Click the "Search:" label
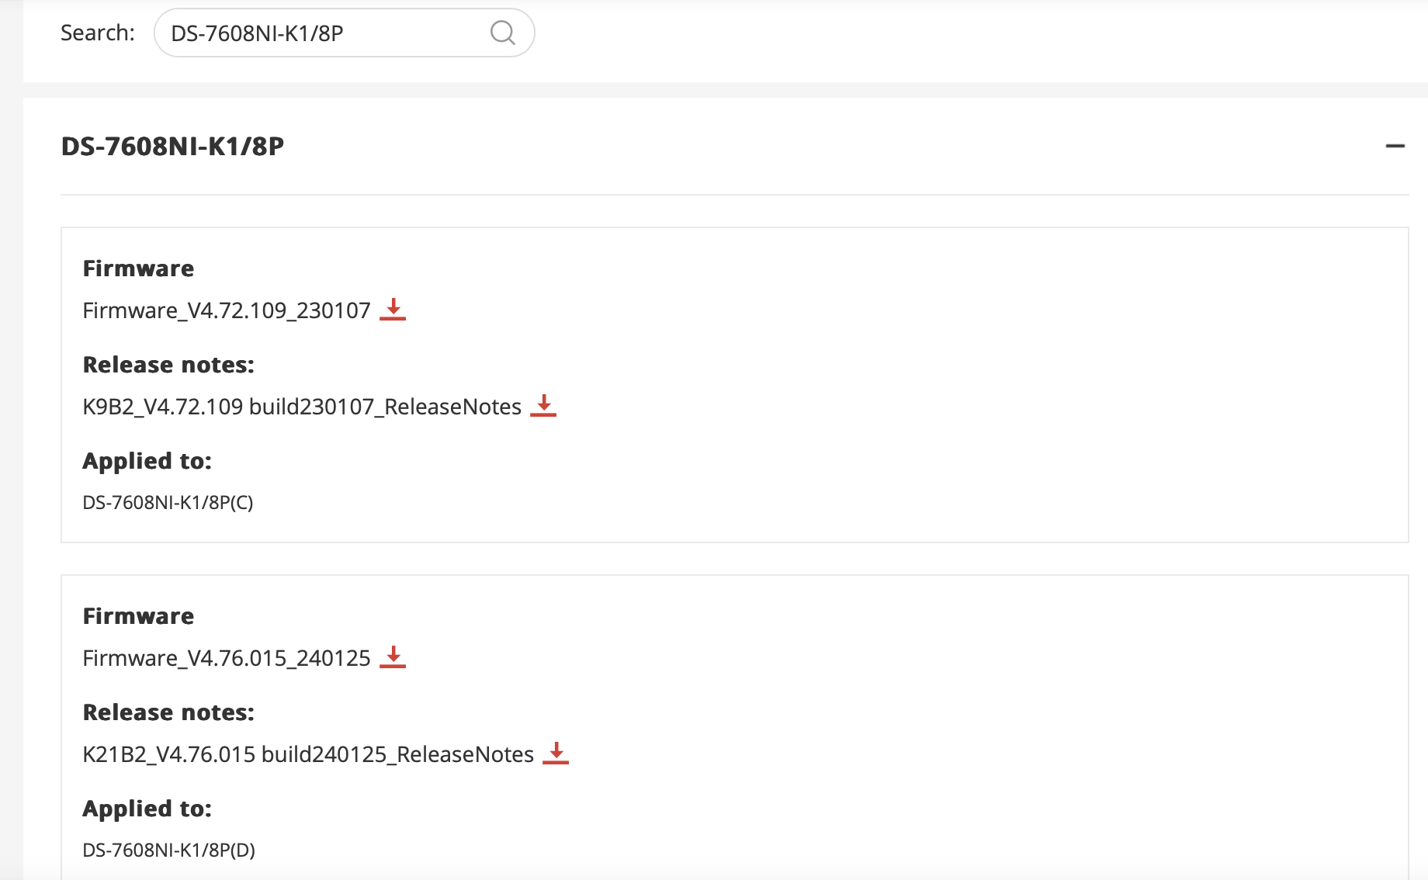The height and width of the screenshot is (880, 1428). point(98,33)
